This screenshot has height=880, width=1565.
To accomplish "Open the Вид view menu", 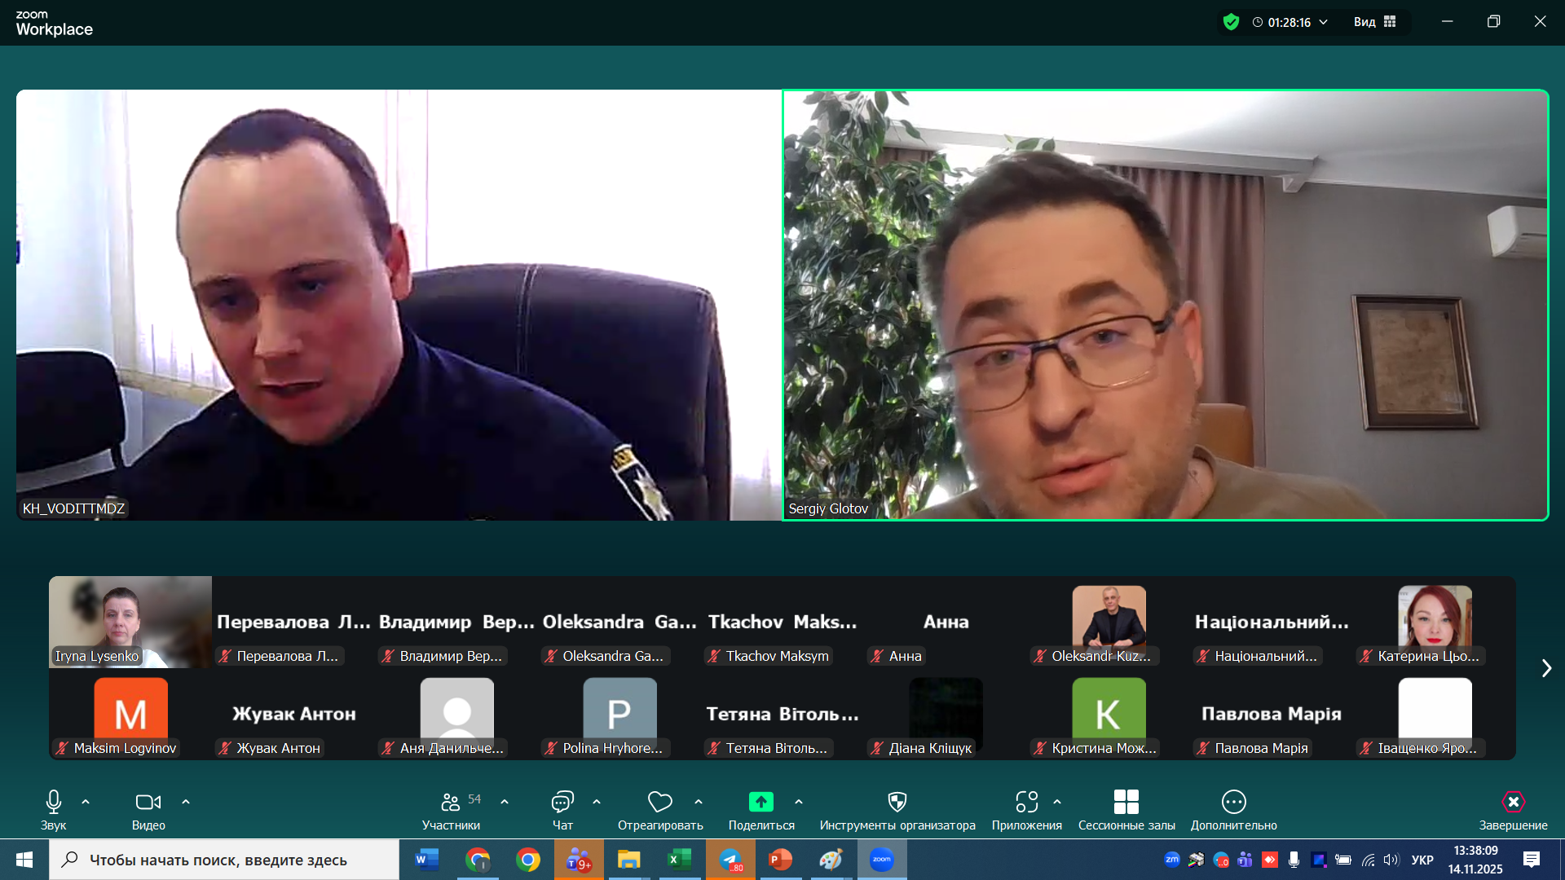I will click(1374, 22).
